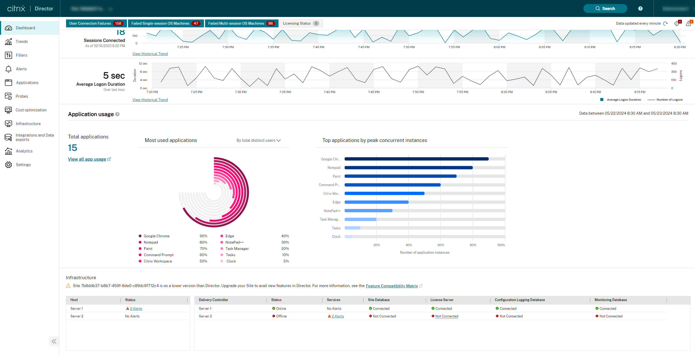Open Infrastructure icon in sidebar
This screenshot has width=695, height=355.
point(9,124)
